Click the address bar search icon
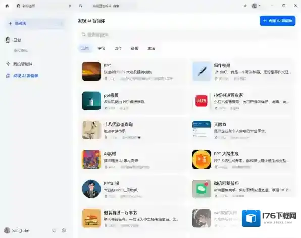Viewport: 301px width, 238px height. (81, 6)
